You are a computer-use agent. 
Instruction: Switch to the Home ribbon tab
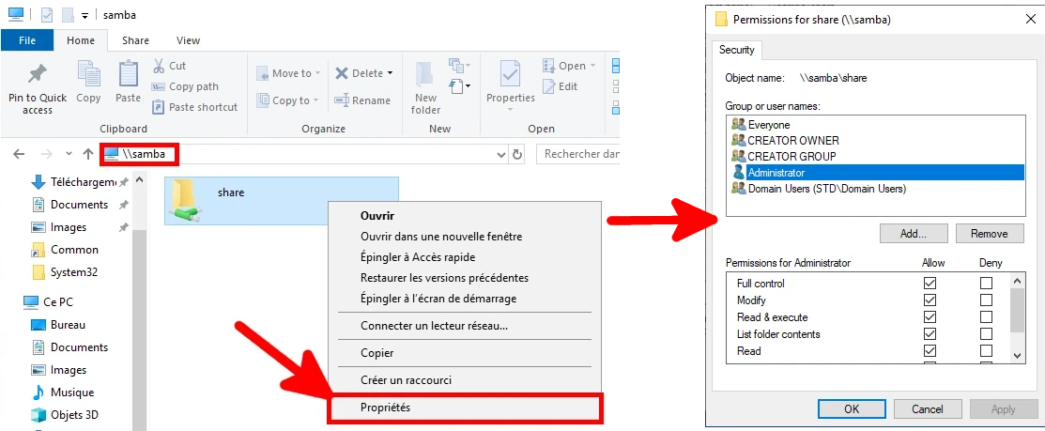(81, 40)
